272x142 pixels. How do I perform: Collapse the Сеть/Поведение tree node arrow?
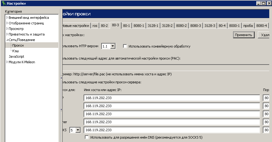[7, 40]
